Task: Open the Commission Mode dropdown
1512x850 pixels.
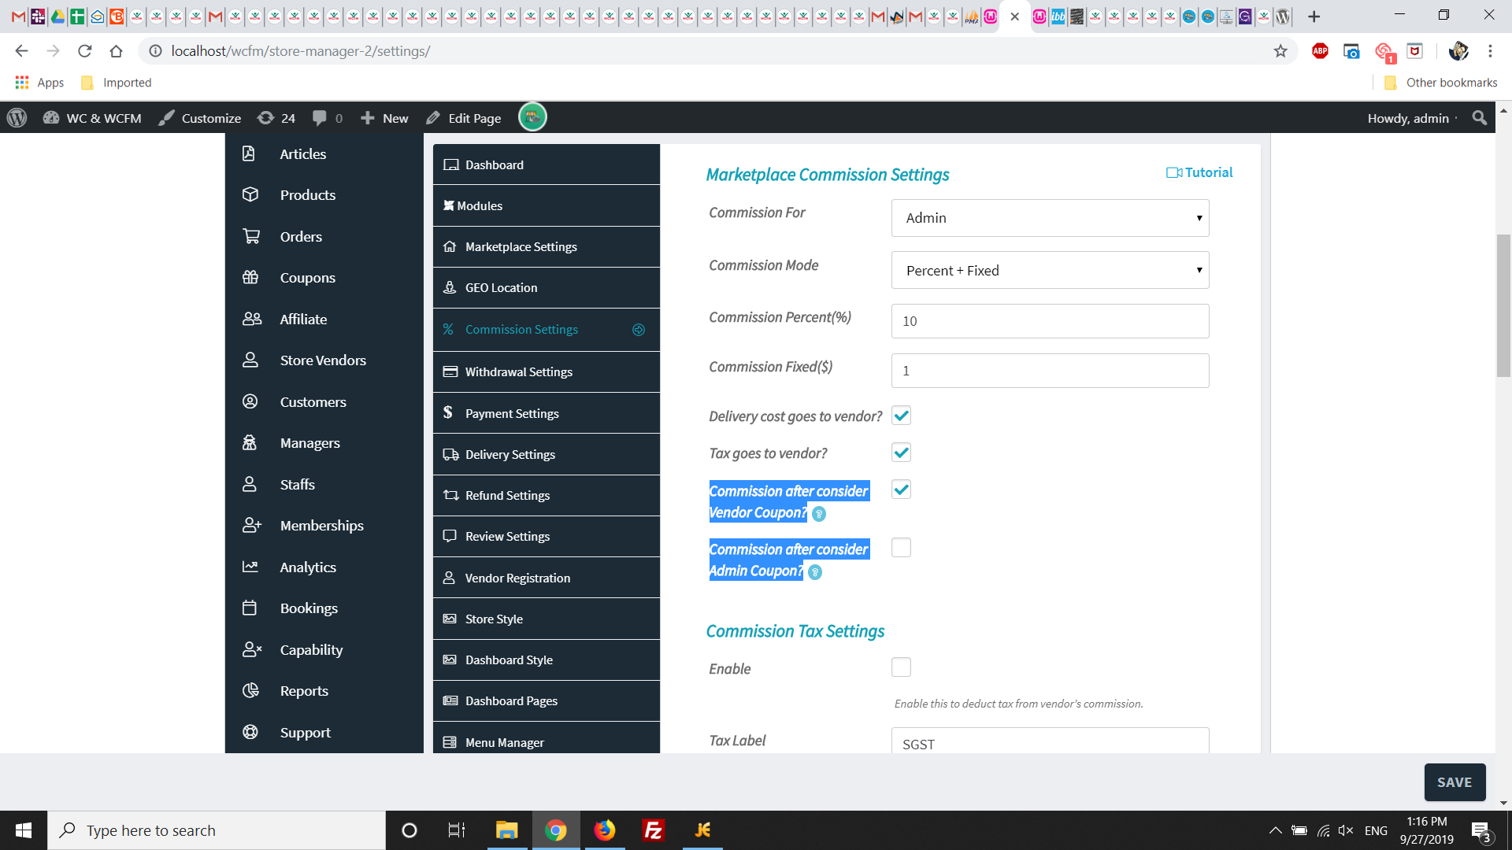Action: (x=1050, y=270)
